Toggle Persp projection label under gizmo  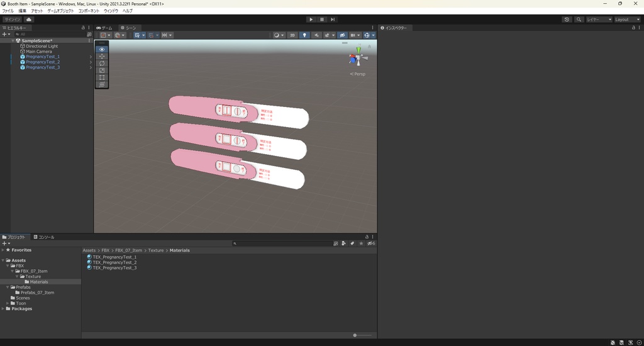point(358,74)
